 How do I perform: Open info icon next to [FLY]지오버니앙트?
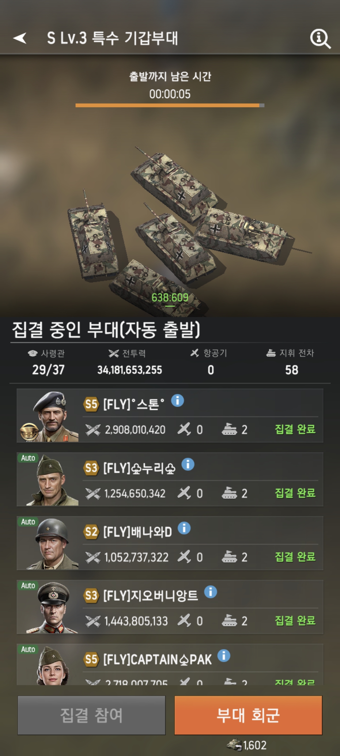pos(211,592)
